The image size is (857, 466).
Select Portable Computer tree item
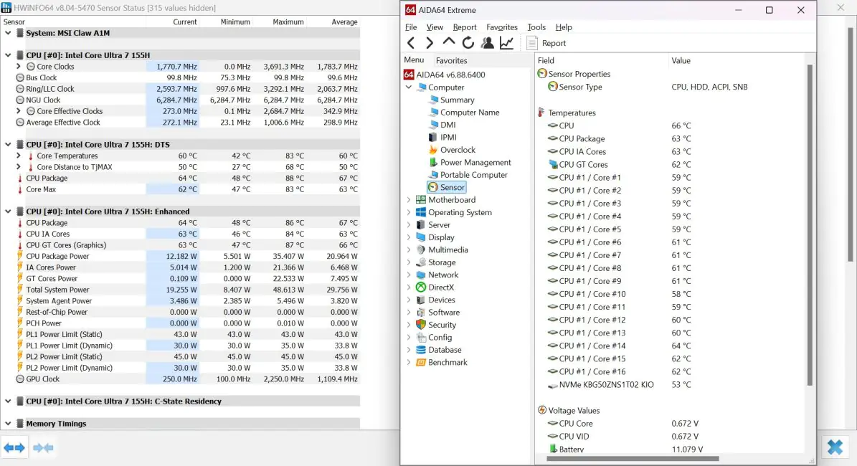click(474, 176)
